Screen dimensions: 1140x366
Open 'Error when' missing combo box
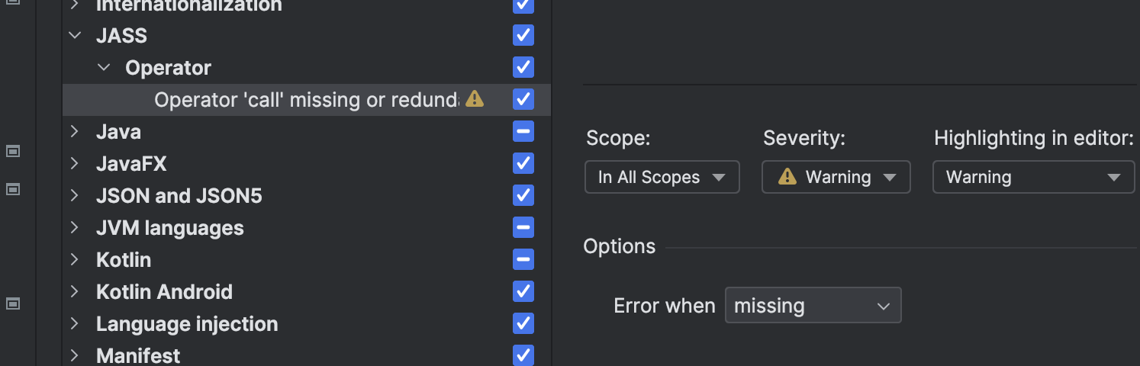point(813,306)
